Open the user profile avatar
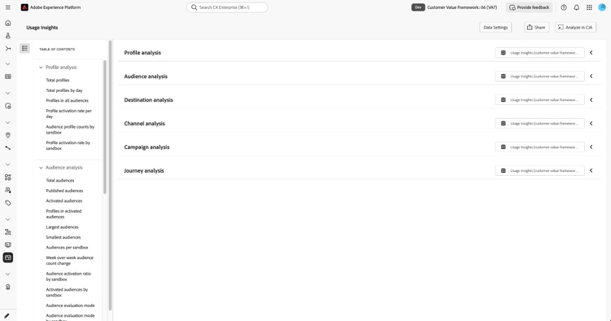611x321 pixels. click(x=602, y=7)
